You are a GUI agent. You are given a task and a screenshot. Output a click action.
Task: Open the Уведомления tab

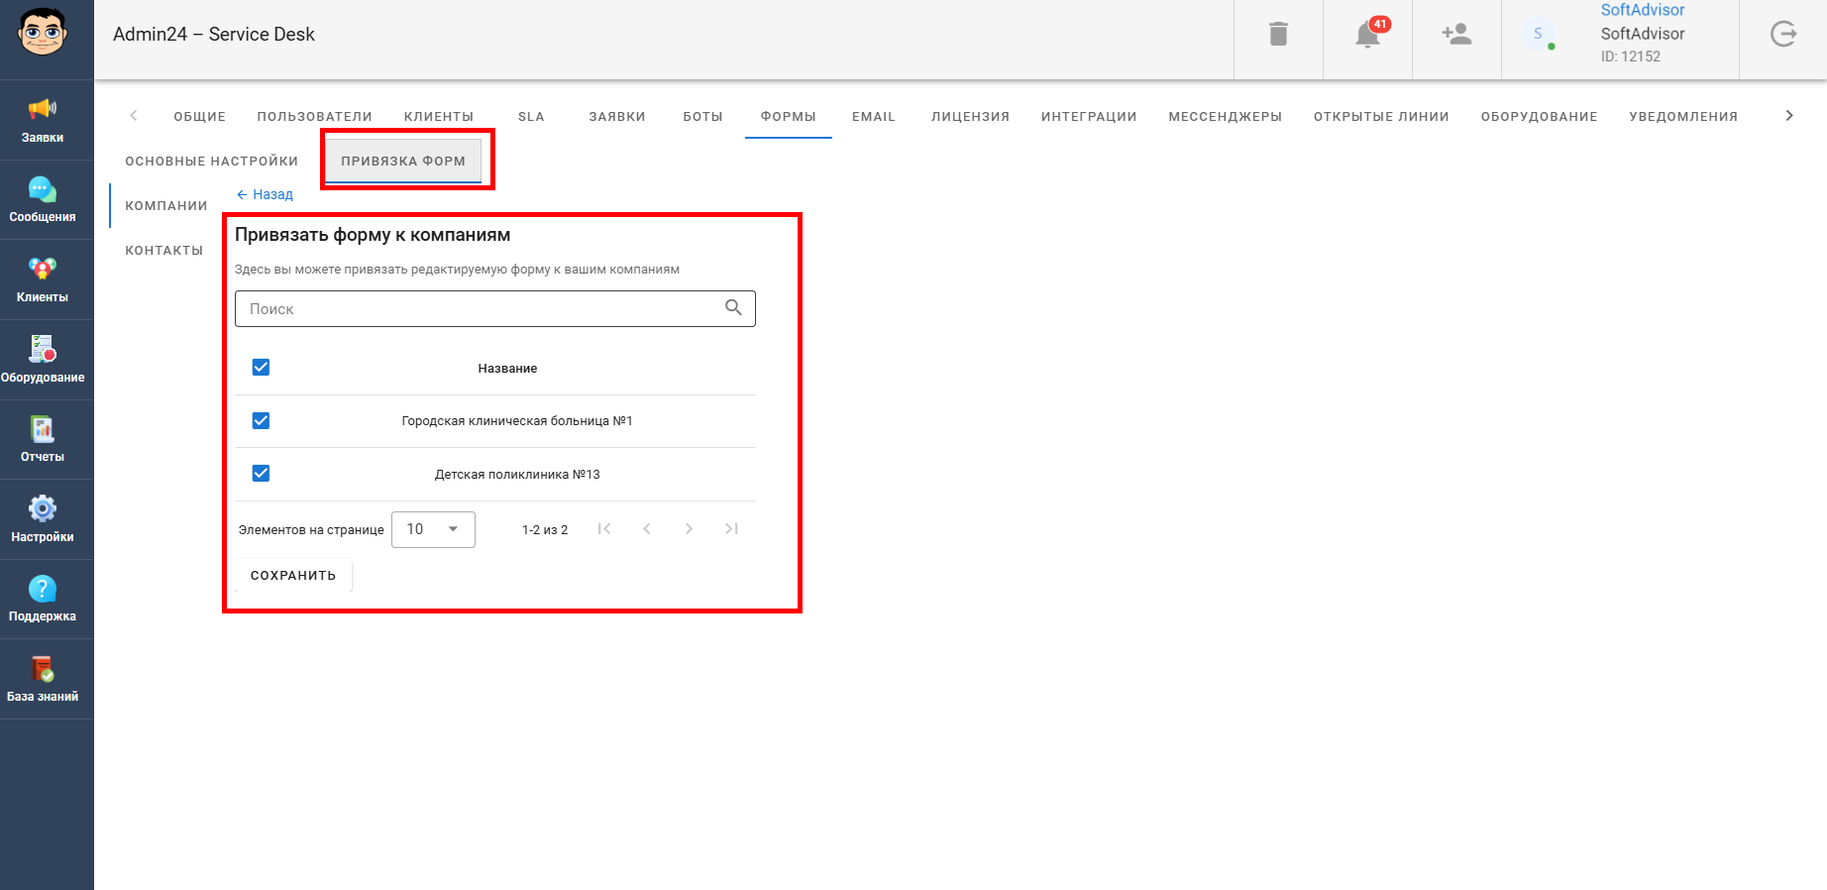coord(1683,117)
